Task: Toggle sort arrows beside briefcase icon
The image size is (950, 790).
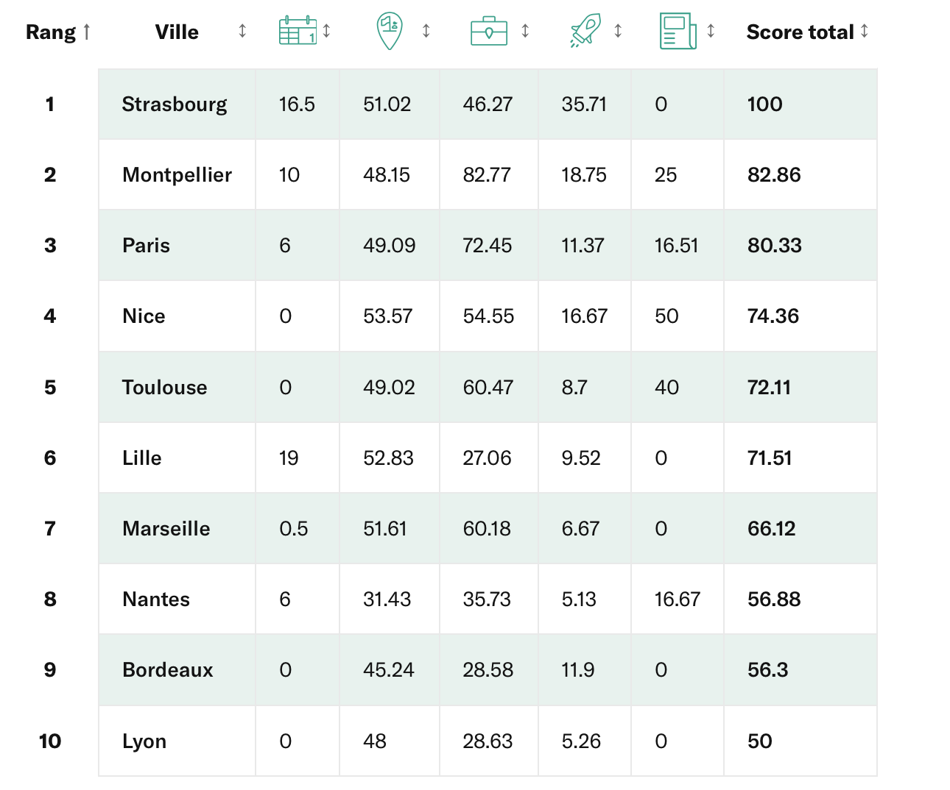Action: 525,31
